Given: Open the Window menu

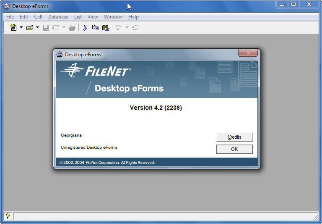Looking at the screenshot, I should click(x=113, y=17).
